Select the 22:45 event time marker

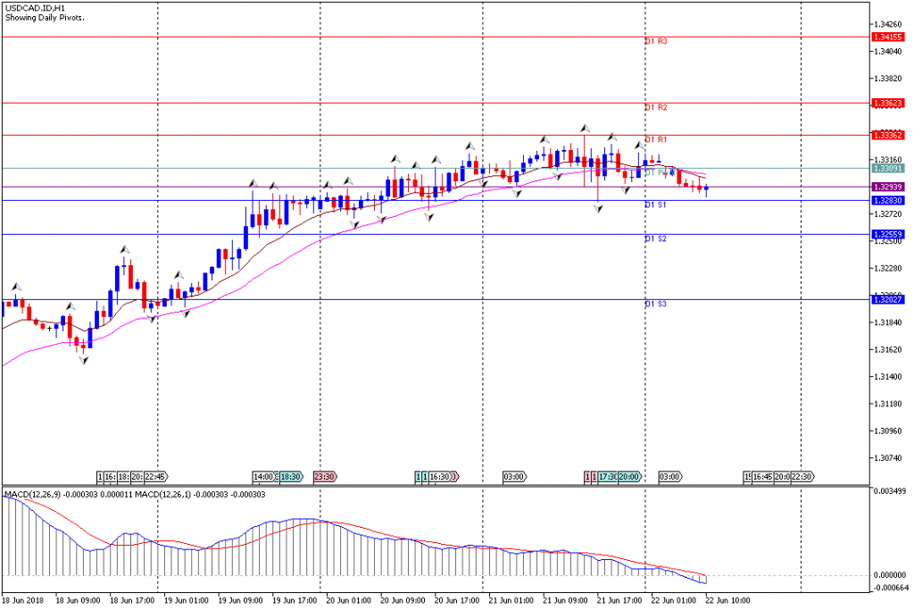point(155,477)
